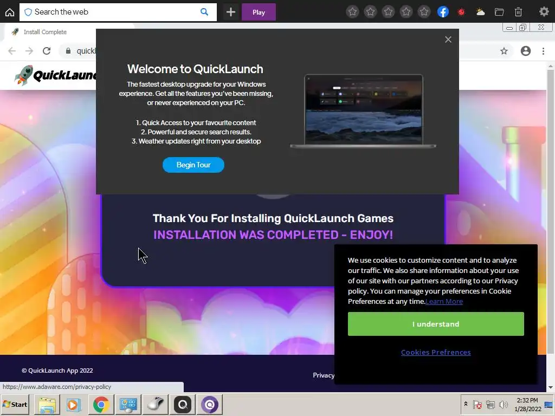Screen dimensions: 555x416
Task: Click the Search the web field
Action: (118, 12)
